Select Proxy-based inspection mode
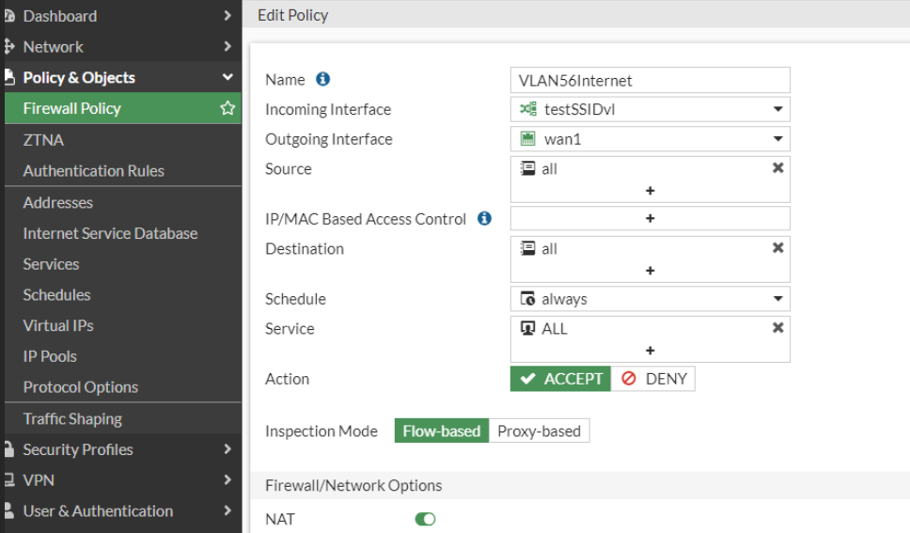Screen dimensions: 910x533 (539, 431)
